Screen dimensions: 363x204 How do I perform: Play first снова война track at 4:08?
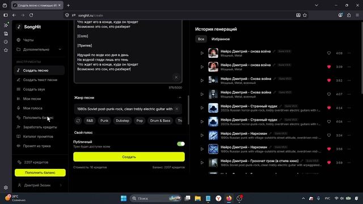coord(202,53)
